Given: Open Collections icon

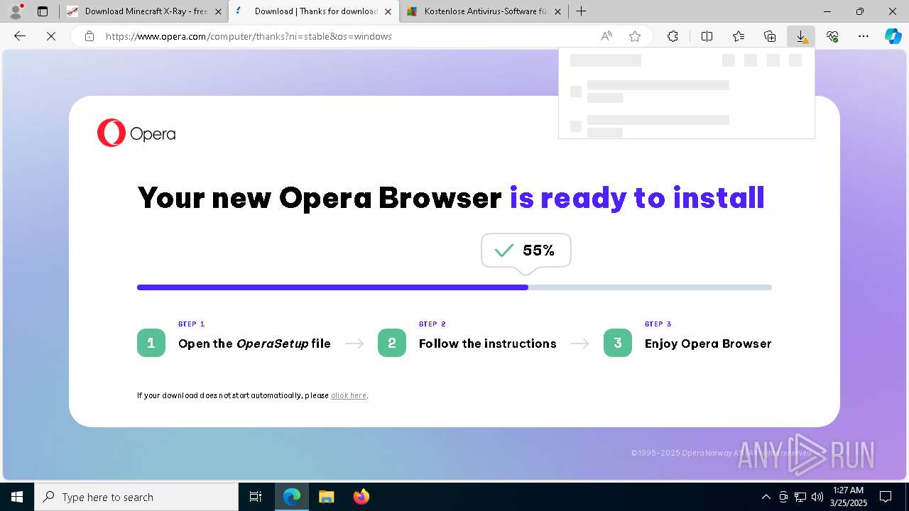Looking at the screenshot, I should pyautogui.click(x=770, y=36).
